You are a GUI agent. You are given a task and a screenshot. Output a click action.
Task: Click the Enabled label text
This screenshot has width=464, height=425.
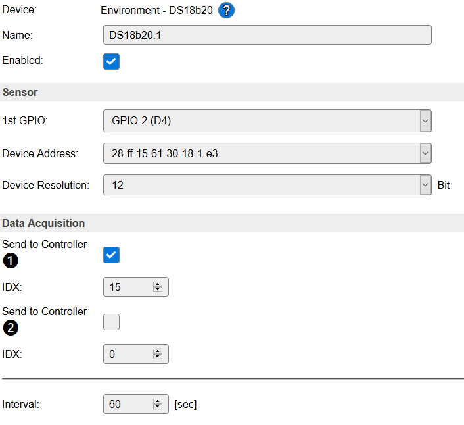[x=22, y=60]
